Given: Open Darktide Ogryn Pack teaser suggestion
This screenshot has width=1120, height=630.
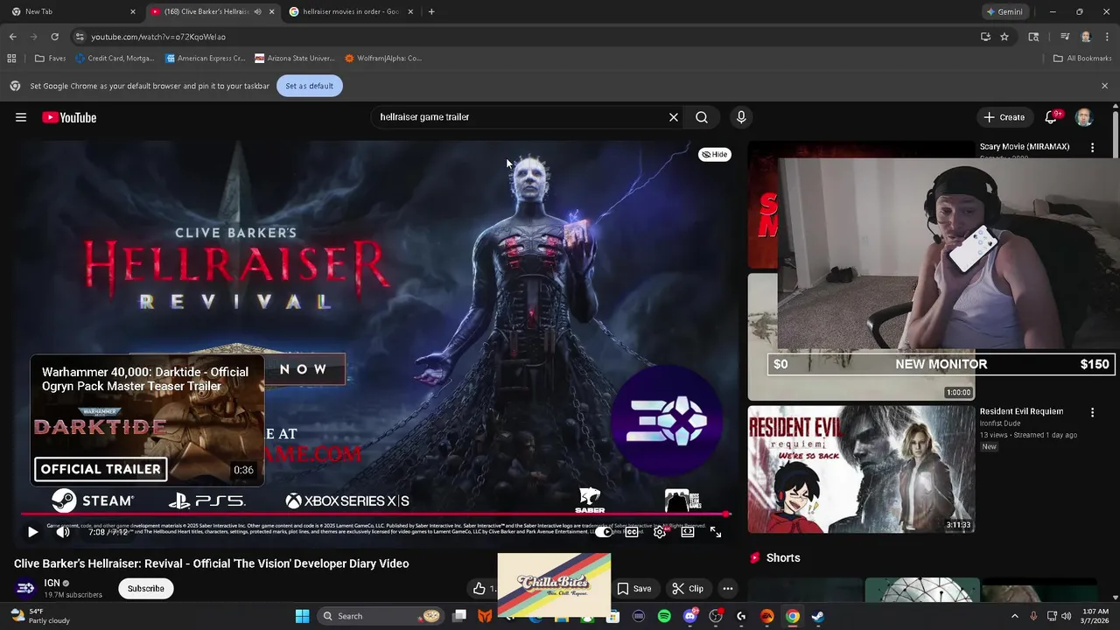Looking at the screenshot, I should pyautogui.click(x=147, y=419).
